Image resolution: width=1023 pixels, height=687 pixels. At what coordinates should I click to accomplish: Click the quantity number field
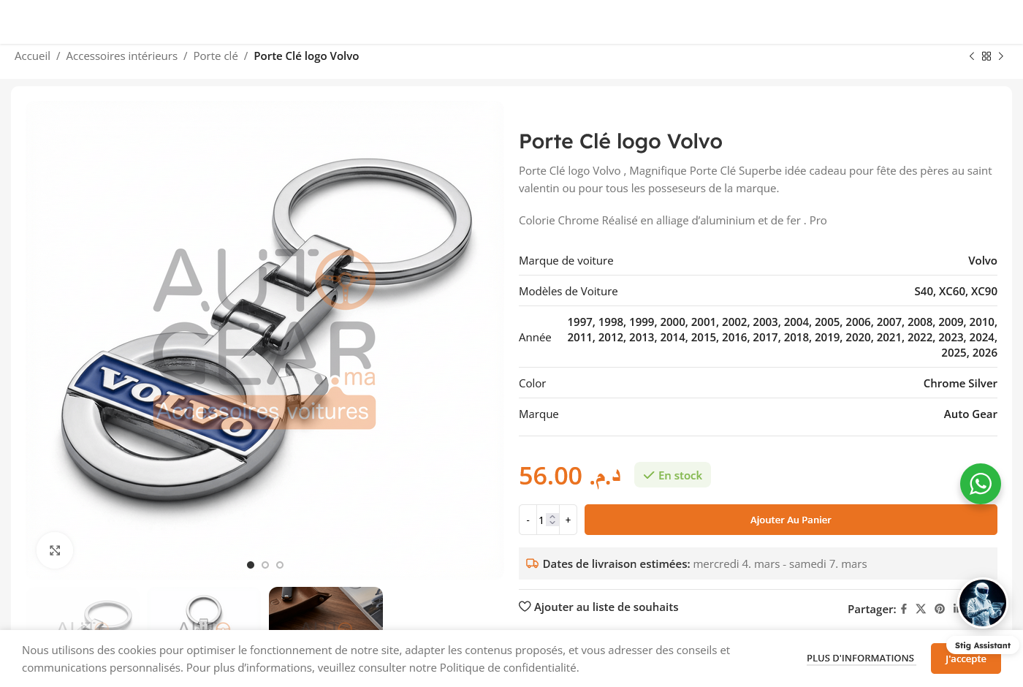pos(548,520)
